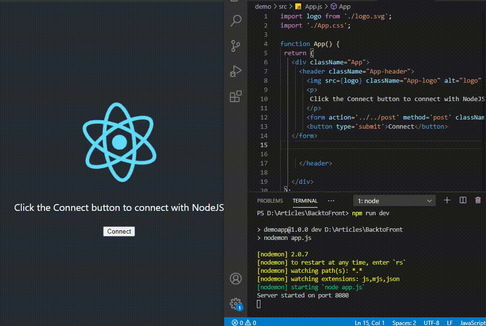This screenshot has width=486, height=326.
Task: Expand more panel tabs via ellipsis
Action: 331,201
